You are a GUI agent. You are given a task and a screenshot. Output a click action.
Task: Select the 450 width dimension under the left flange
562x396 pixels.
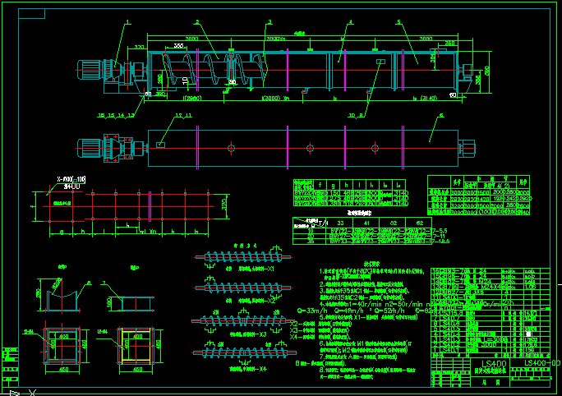pos(63,369)
